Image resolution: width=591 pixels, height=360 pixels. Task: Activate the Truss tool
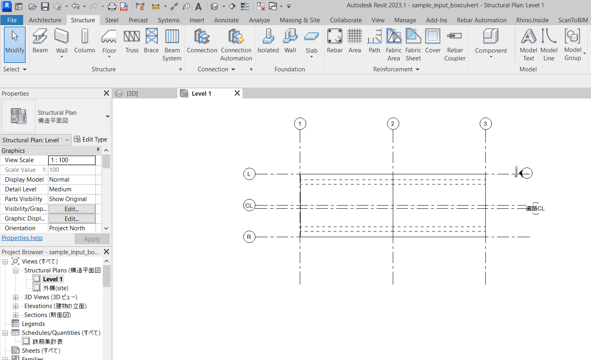click(x=132, y=41)
